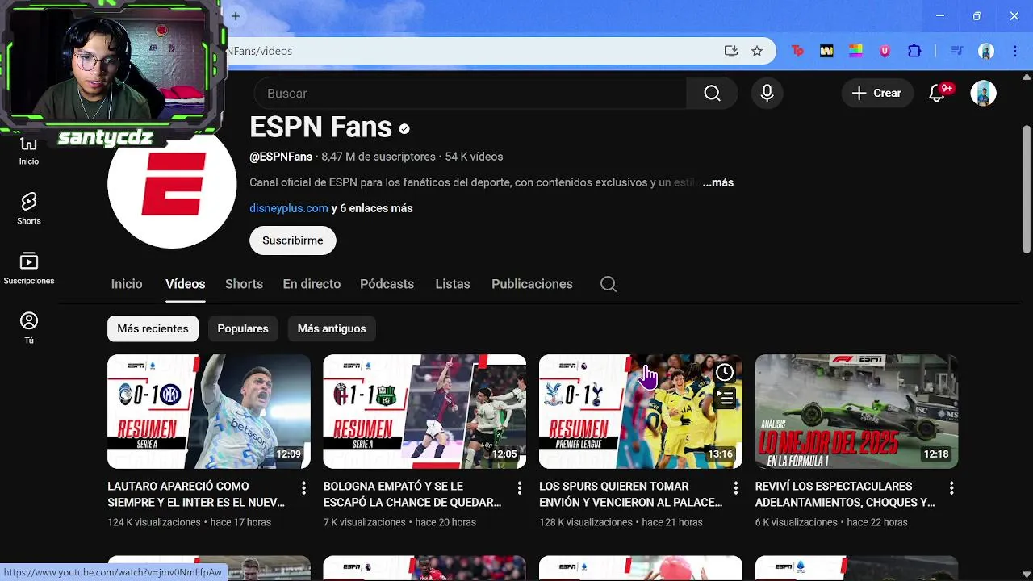
Task: Open the pink U shield extension
Action: [x=885, y=51]
